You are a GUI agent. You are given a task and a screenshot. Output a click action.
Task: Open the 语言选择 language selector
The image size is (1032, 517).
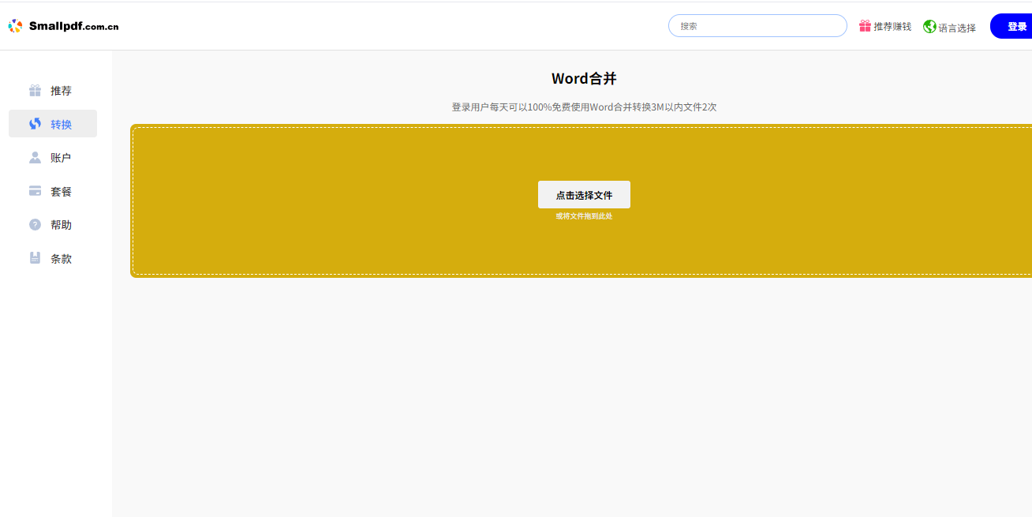[x=956, y=28]
